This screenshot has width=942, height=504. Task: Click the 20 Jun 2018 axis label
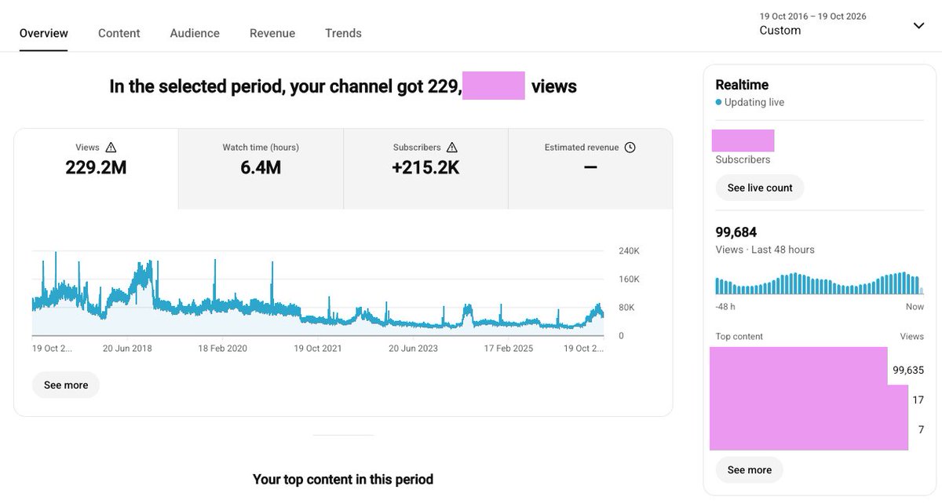[x=127, y=349]
